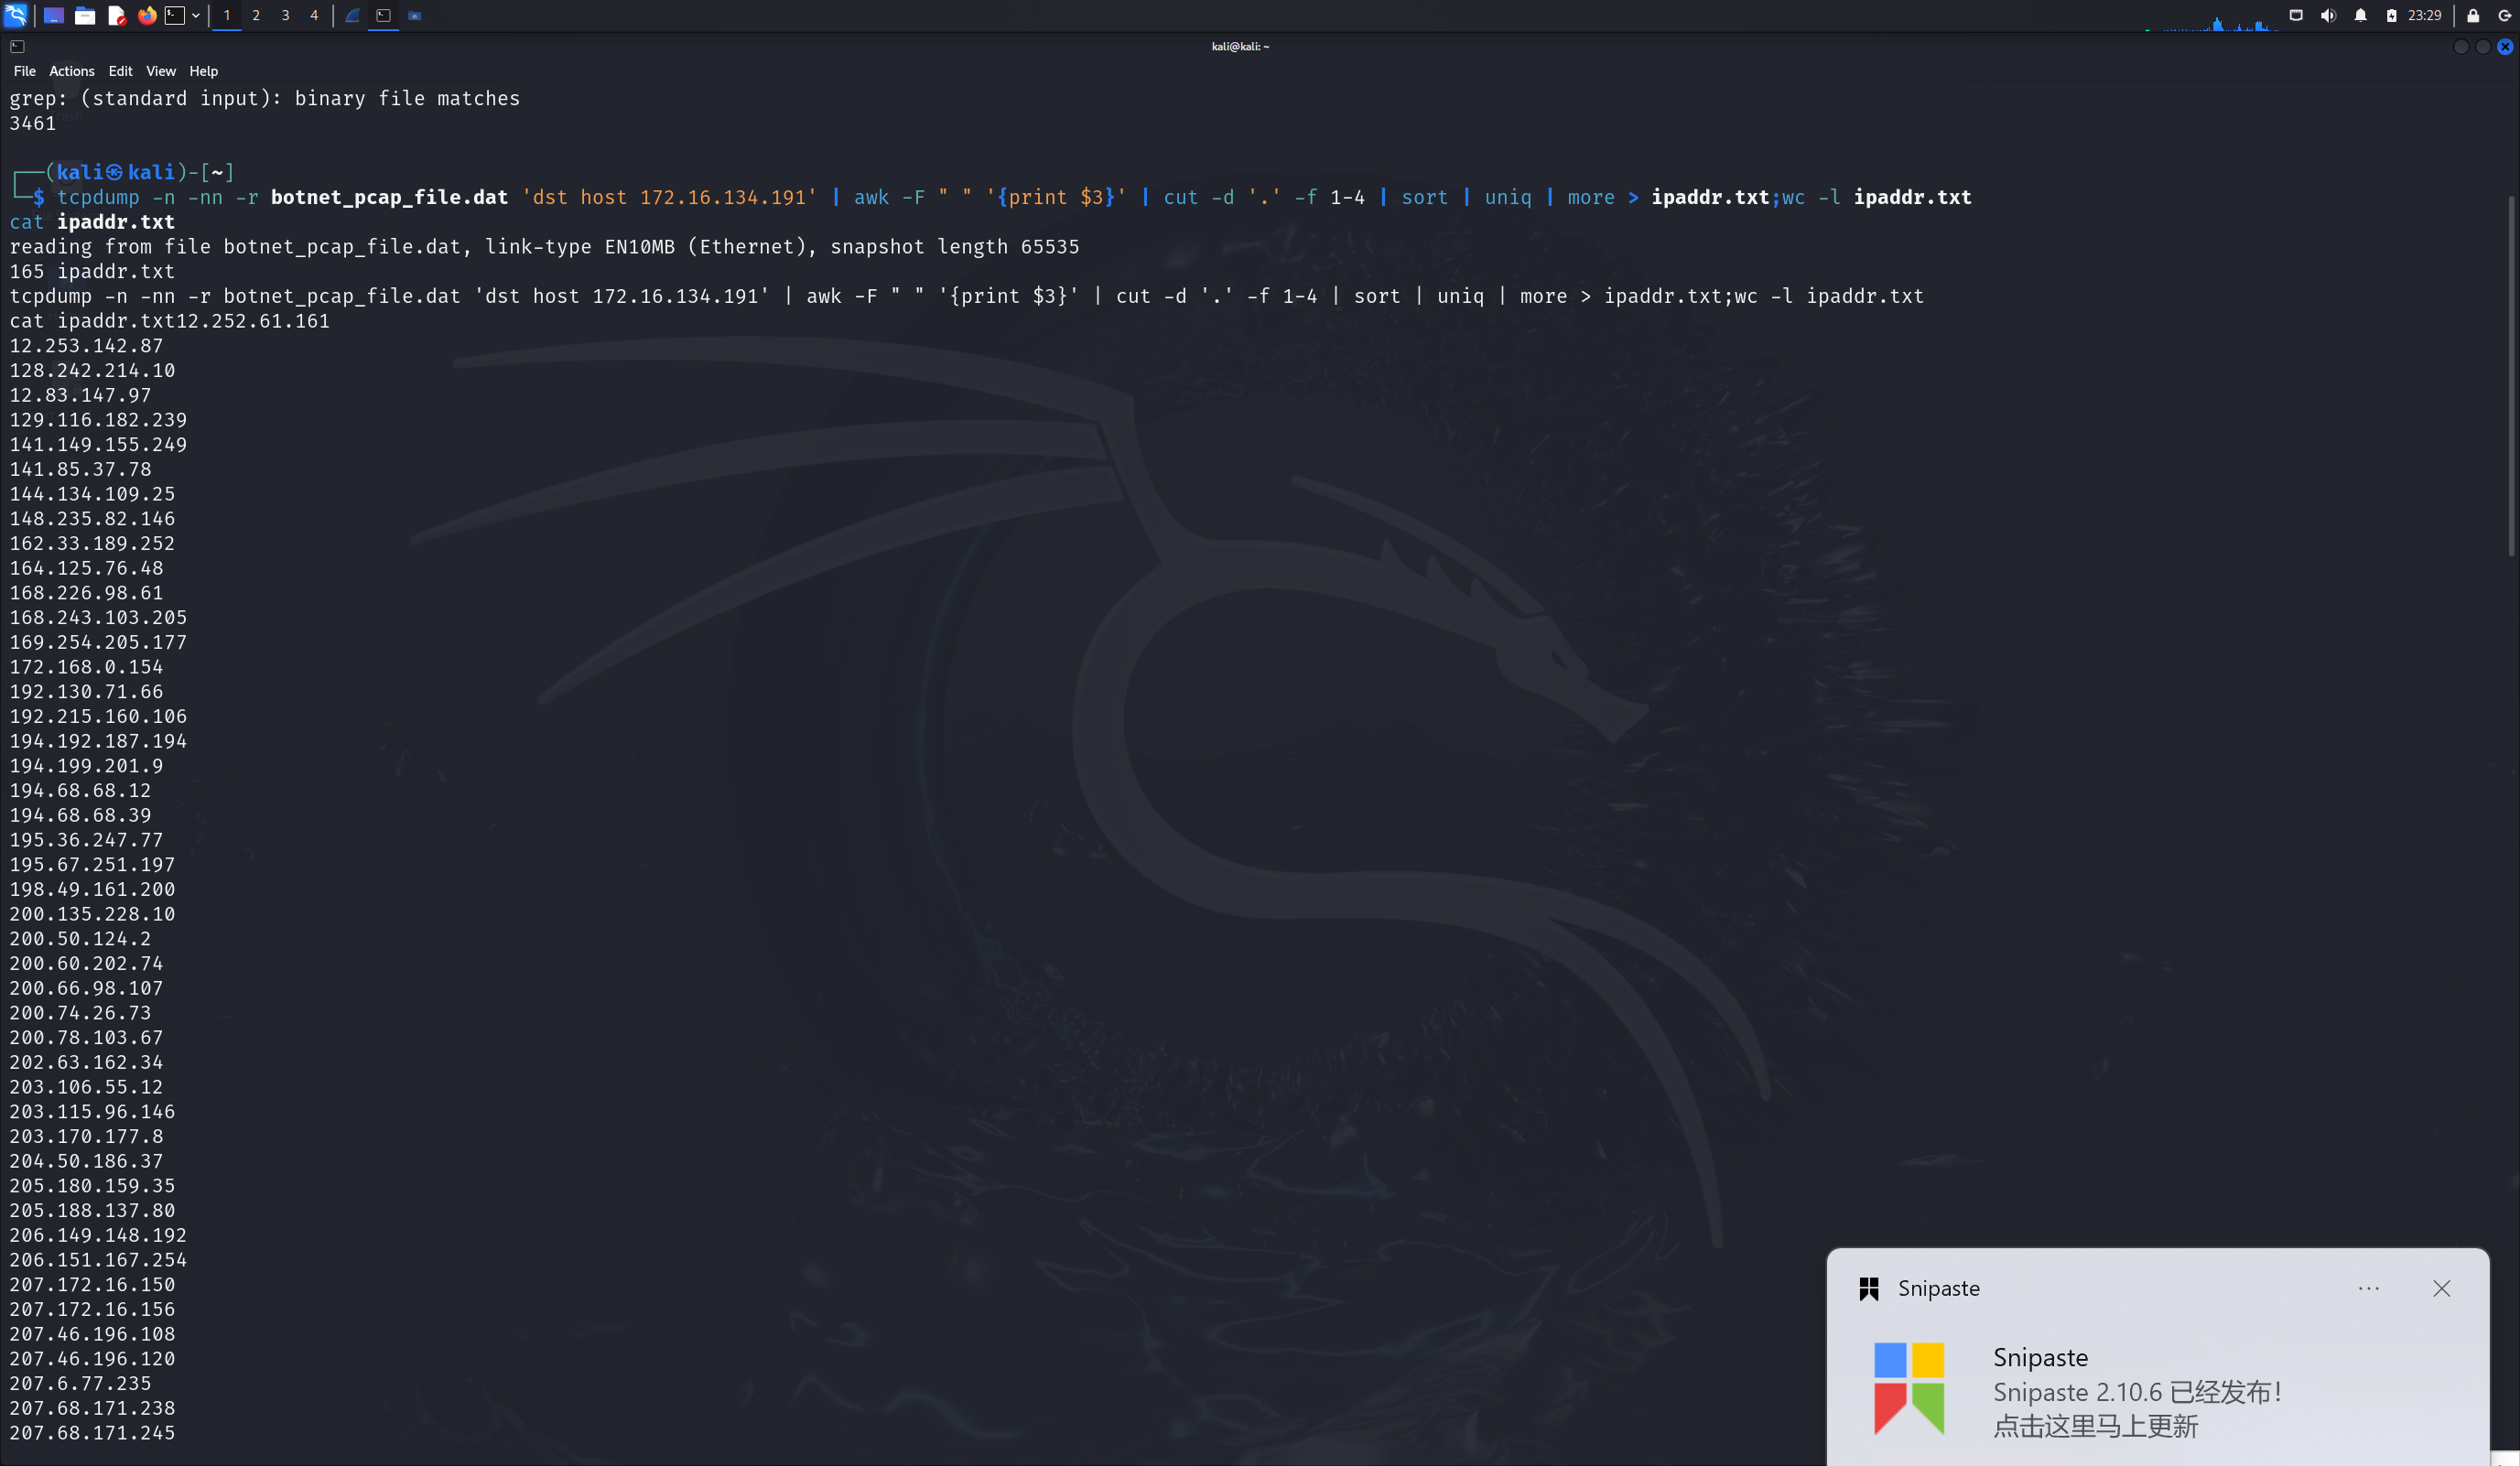Open the Actions menu
This screenshot has height=1466, width=2520.
tap(72, 71)
